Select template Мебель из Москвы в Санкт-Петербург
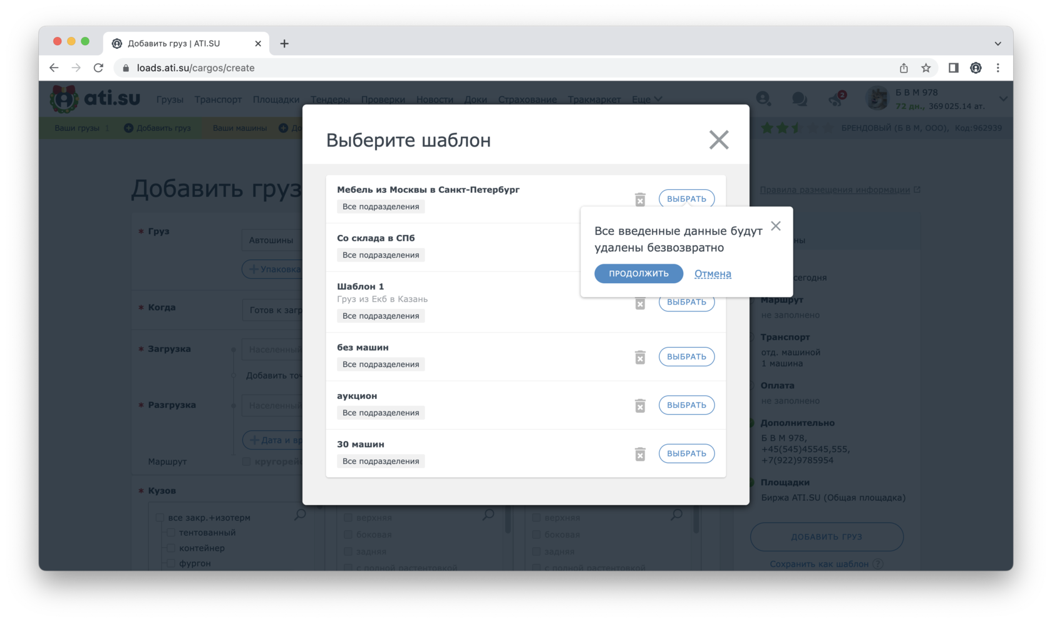The width and height of the screenshot is (1052, 622). point(686,199)
